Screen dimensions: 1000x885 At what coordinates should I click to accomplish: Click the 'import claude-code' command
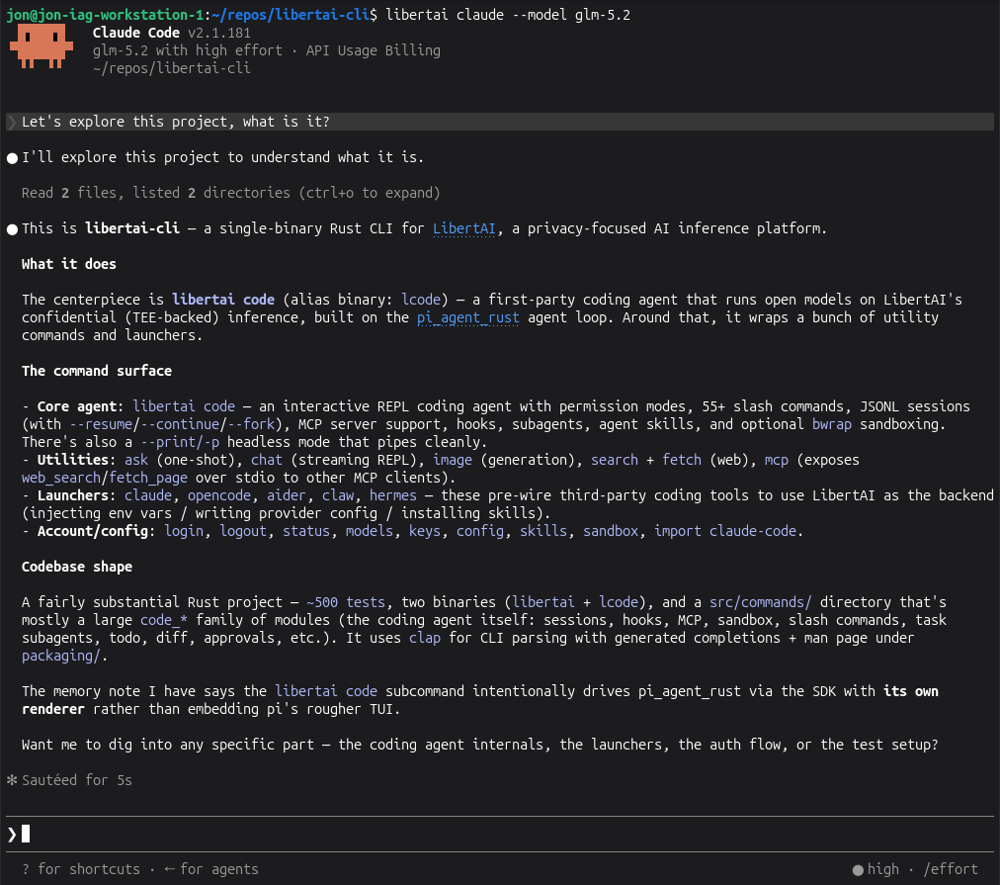tap(725, 531)
